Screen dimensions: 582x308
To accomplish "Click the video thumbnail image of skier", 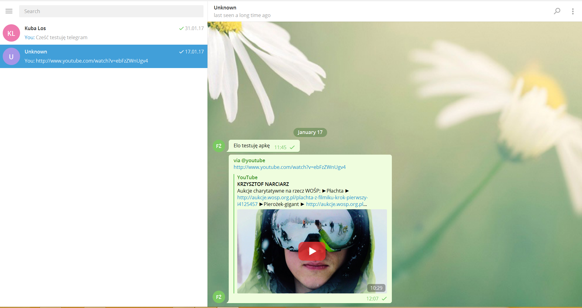I will tap(312, 251).
